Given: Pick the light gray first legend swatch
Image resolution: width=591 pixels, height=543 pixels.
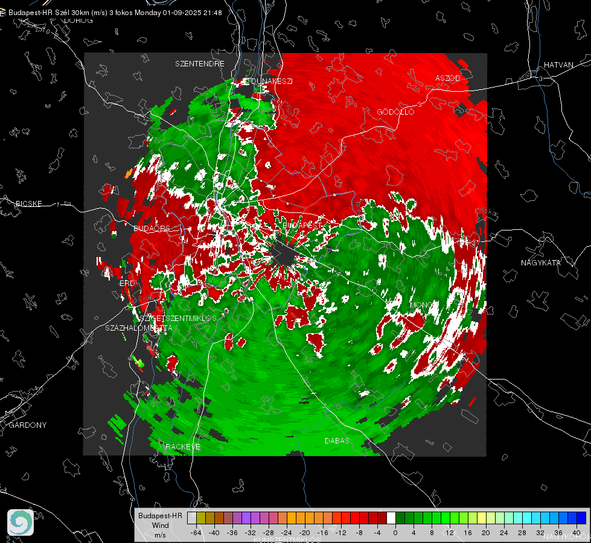Looking at the screenshot, I should (x=191, y=518).
